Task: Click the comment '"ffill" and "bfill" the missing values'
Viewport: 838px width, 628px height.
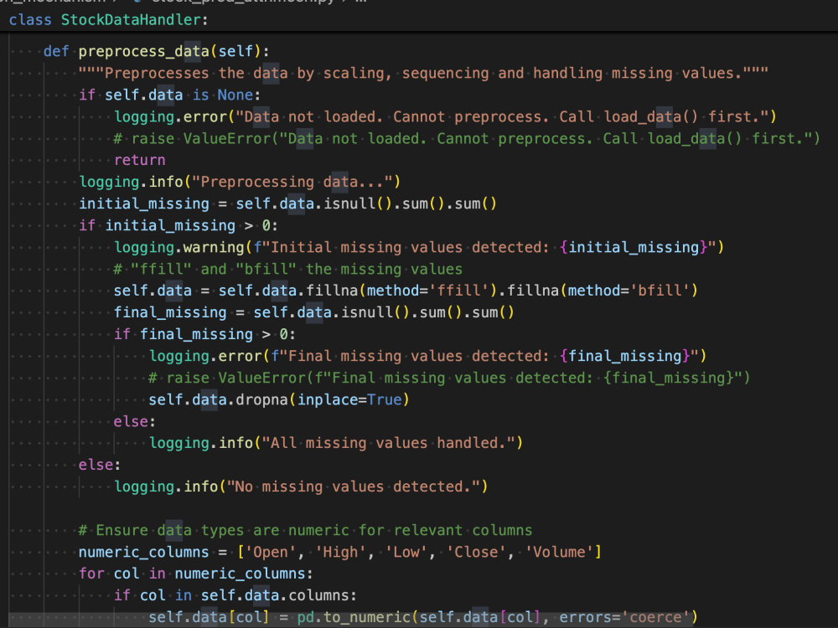Action: point(288,269)
